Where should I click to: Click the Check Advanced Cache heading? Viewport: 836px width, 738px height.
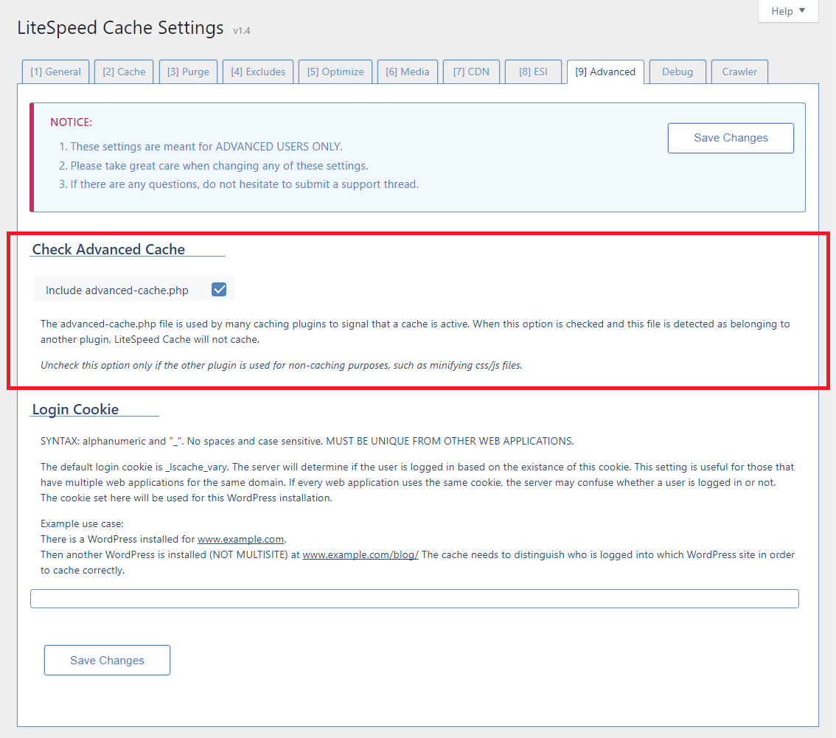(109, 249)
